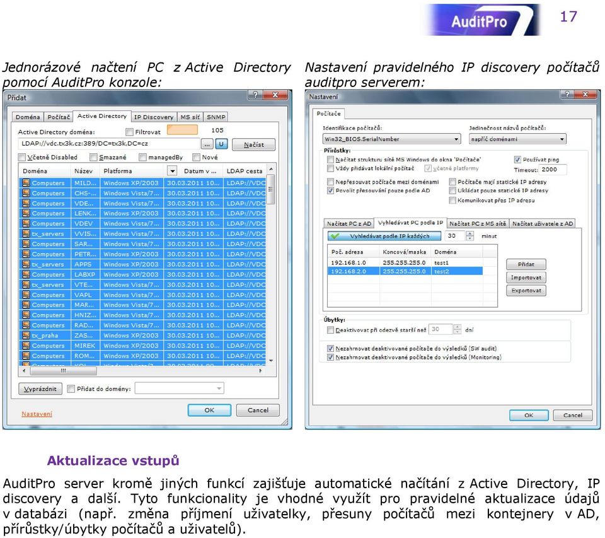Decrease the IP discovery minutes spinner
This screenshot has height=538, width=605.
[470, 238]
